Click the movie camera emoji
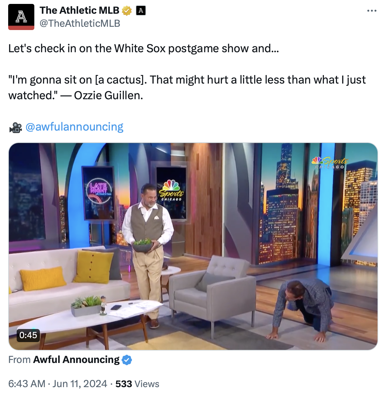This screenshot has width=387, height=393. coord(15,127)
